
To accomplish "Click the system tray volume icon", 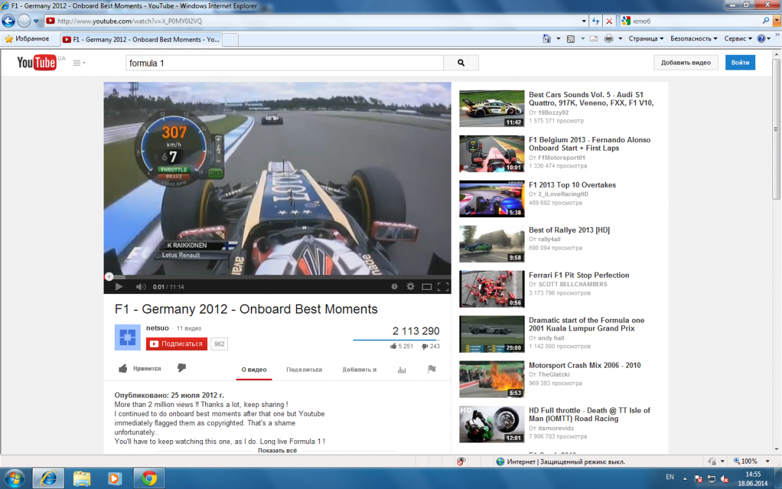I will pyautogui.click(x=724, y=478).
